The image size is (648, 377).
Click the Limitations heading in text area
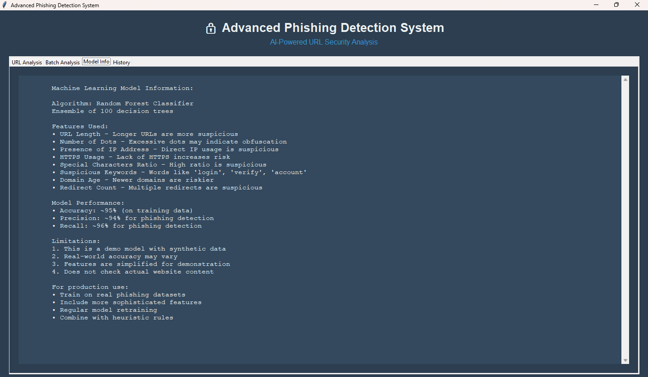[x=76, y=241]
